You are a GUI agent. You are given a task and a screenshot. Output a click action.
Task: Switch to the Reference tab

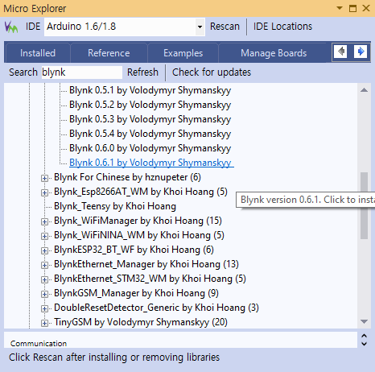[109, 53]
